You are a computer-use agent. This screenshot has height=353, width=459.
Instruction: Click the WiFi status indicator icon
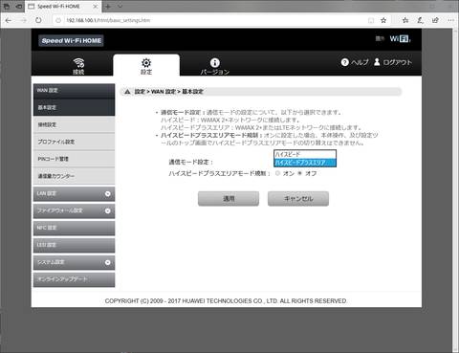(400, 39)
